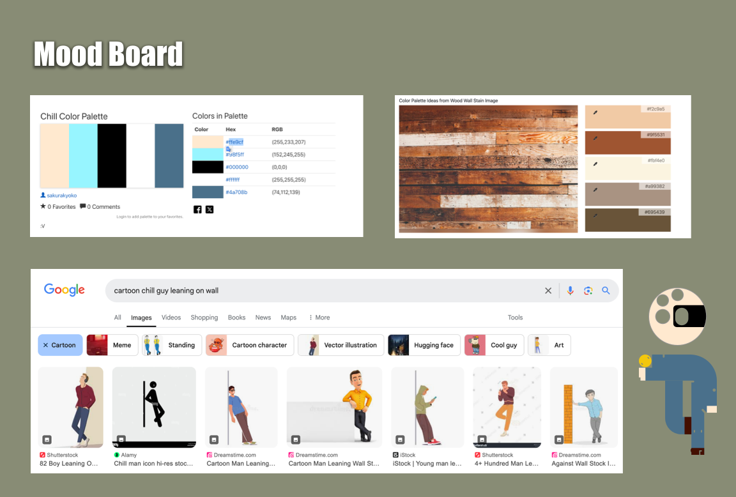Click the #4a708b hex code link

(x=236, y=192)
